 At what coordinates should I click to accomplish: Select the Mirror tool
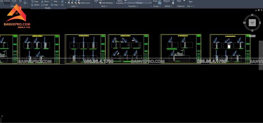(45, 1)
